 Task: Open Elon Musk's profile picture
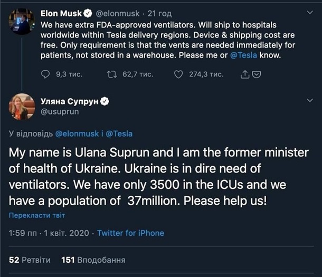[22, 21]
